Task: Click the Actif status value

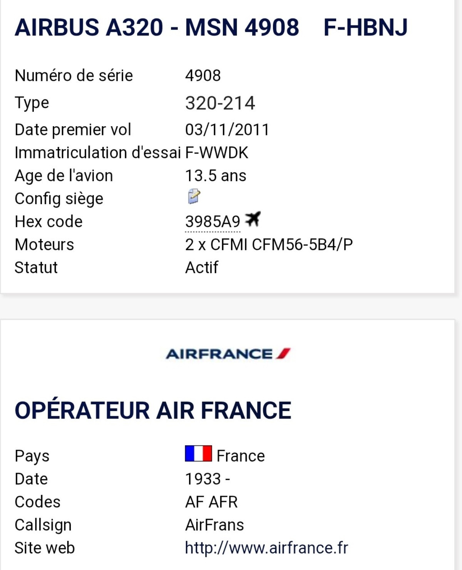Action: (x=202, y=267)
